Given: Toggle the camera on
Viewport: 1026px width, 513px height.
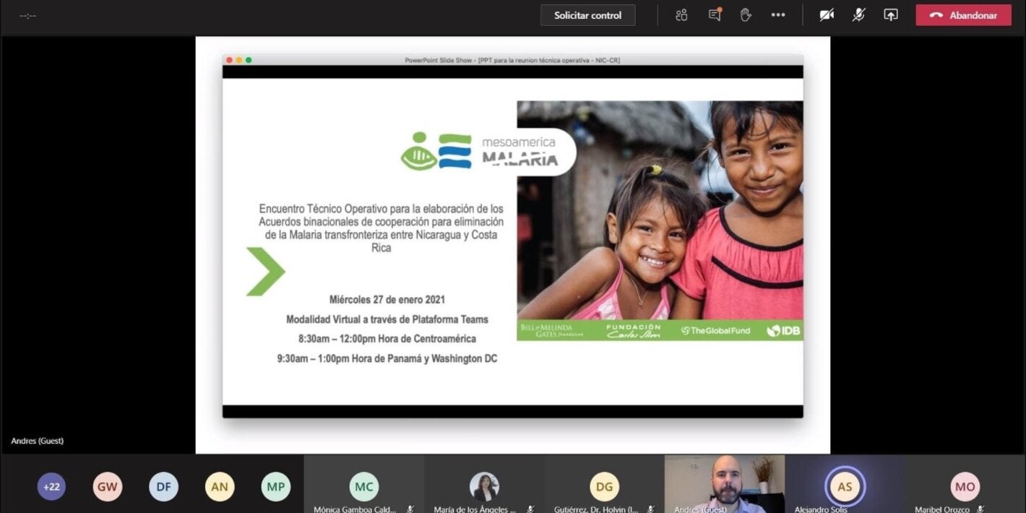Looking at the screenshot, I should [x=827, y=15].
